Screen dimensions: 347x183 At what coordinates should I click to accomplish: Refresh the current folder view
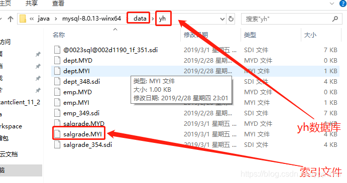click(231, 19)
